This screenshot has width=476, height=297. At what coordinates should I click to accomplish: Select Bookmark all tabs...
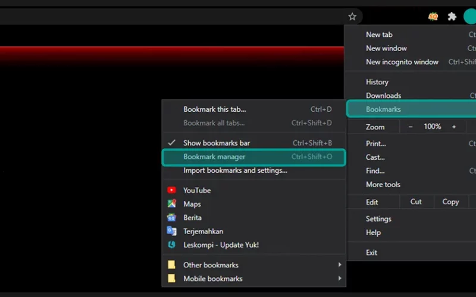pos(254,123)
